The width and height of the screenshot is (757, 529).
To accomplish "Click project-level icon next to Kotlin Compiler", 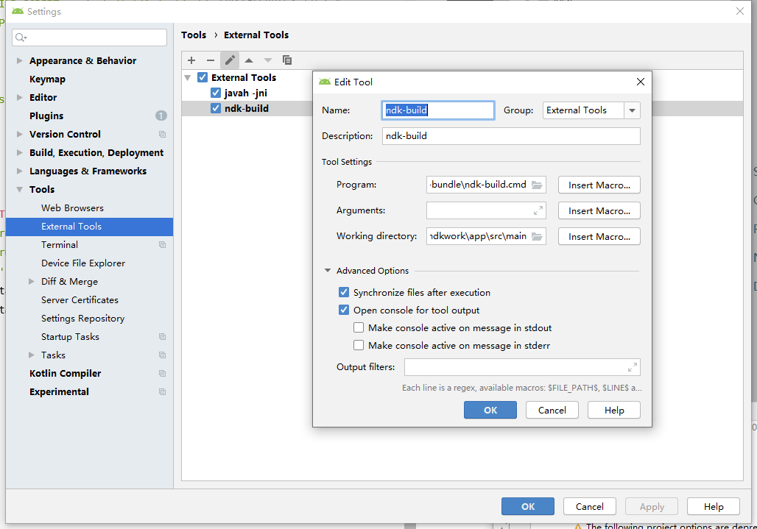I will (x=163, y=374).
